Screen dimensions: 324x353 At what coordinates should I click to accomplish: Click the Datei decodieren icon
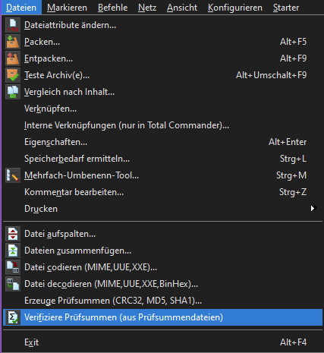point(13,284)
